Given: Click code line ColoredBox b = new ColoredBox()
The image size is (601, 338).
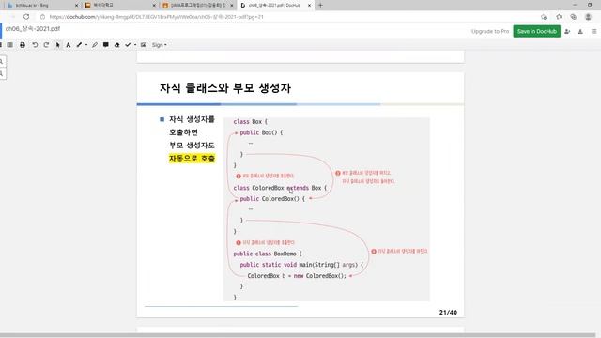Looking at the screenshot, I should click(297, 275).
